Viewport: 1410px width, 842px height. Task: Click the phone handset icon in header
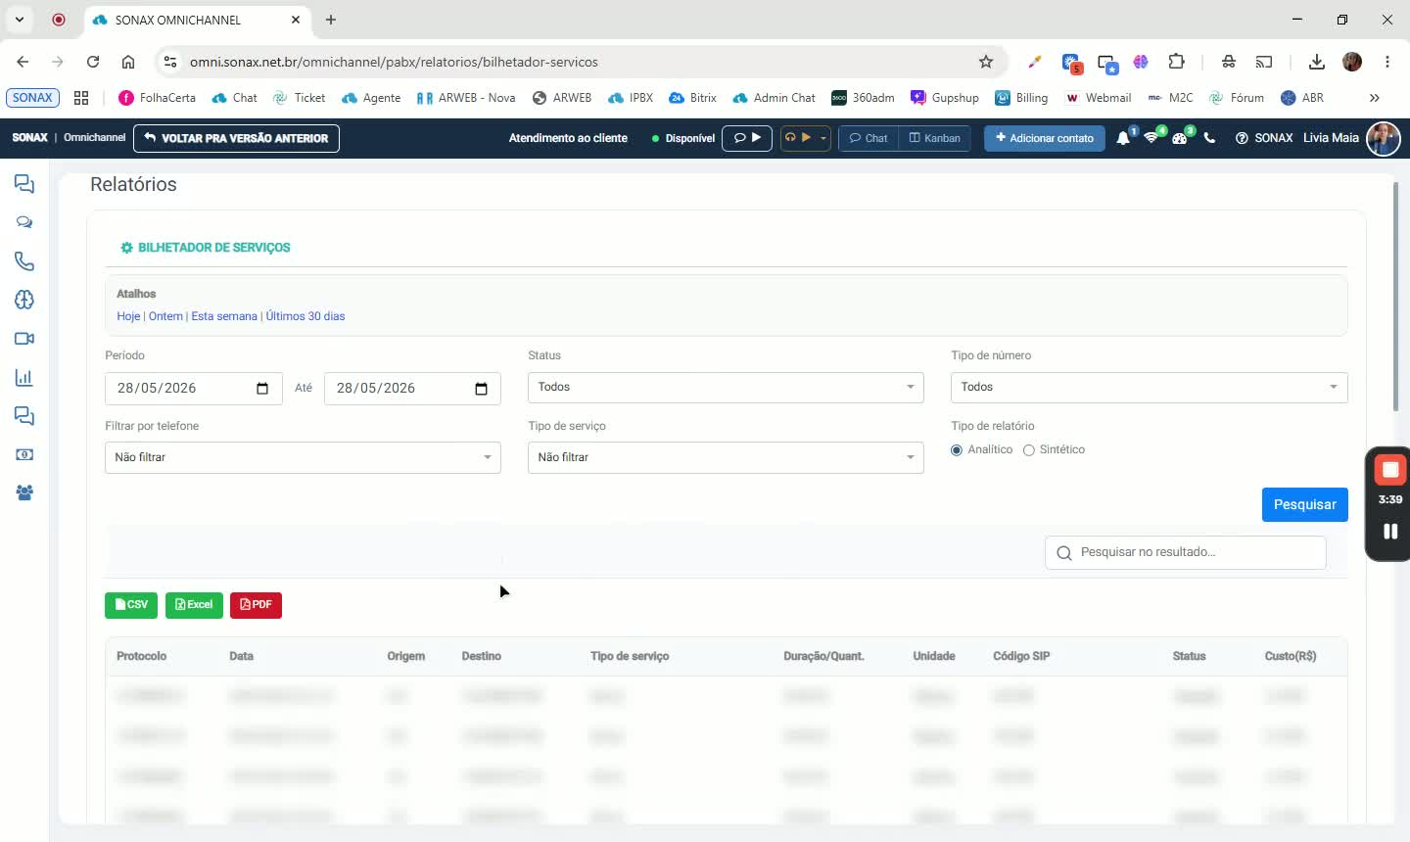1209,138
